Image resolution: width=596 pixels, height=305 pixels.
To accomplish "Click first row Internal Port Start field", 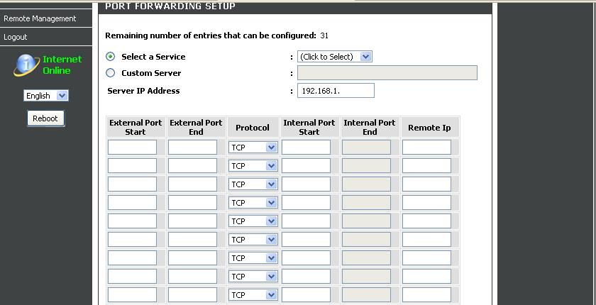I will pos(306,148).
